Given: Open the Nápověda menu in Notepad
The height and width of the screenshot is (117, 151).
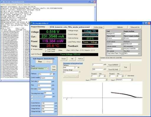Looking at the screenshot, I should (27, 4).
